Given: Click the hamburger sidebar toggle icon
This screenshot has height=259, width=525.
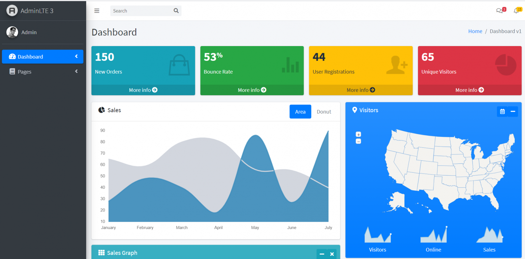Looking at the screenshot, I should pyautogui.click(x=97, y=11).
